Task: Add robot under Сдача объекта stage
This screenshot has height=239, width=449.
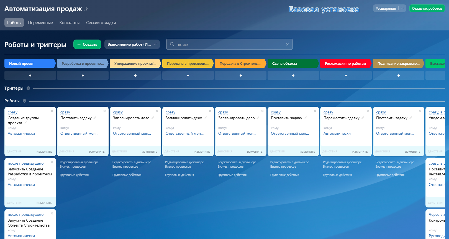Action: (x=293, y=76)
